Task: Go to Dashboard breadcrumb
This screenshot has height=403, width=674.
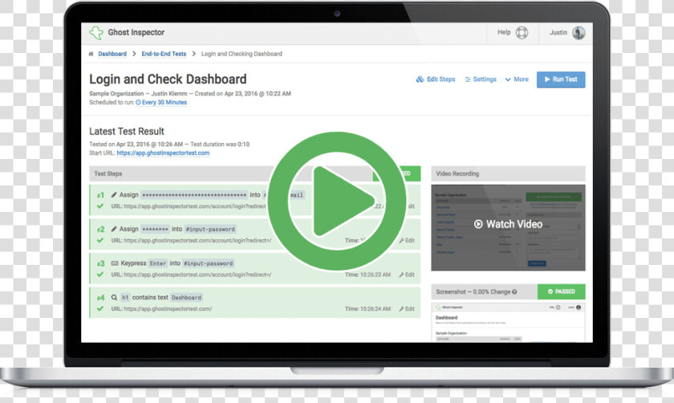Action: 112,54
